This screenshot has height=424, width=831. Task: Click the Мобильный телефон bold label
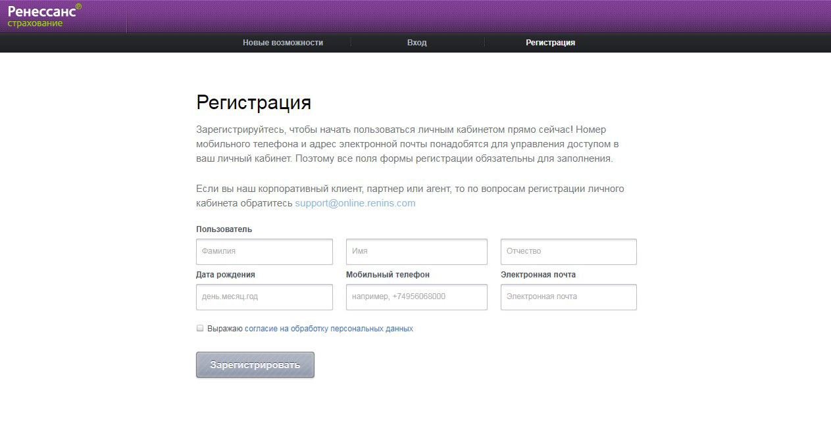(388, 275)
